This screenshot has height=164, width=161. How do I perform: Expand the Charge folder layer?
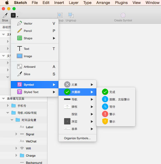click(x=16, y=155)
